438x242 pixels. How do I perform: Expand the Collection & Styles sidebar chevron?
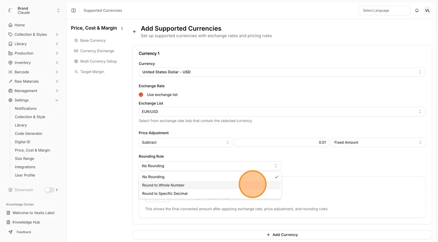tap(57, 35)
